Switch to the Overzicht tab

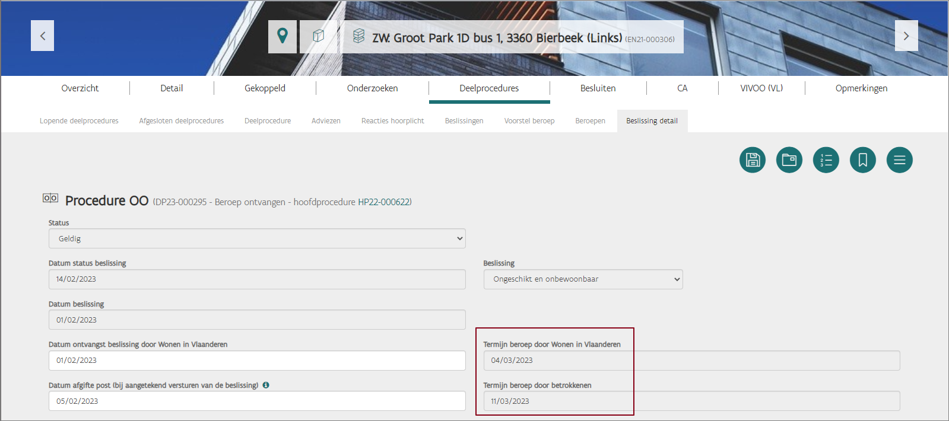[x=80, y=88]
